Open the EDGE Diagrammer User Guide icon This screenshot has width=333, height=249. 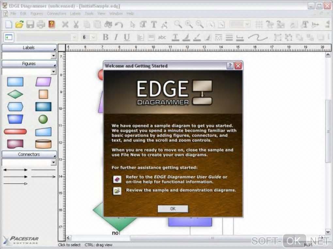tap(117, 180)
